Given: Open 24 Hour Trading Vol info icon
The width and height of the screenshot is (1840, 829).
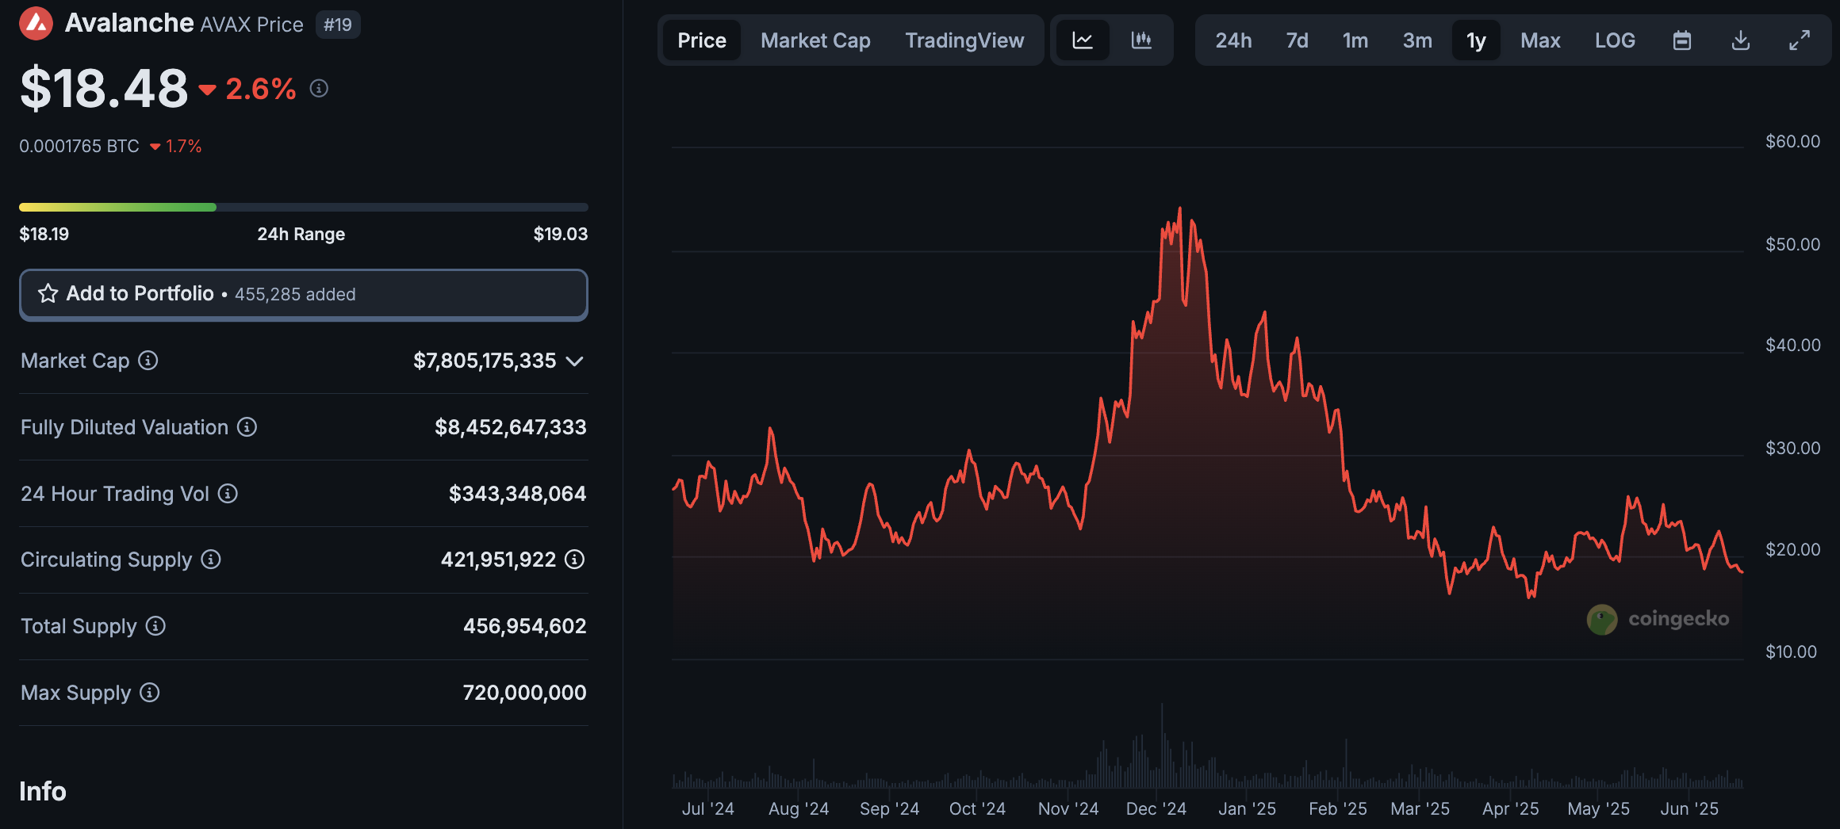Looking at the screenshot, I should [x=228, y=494].
